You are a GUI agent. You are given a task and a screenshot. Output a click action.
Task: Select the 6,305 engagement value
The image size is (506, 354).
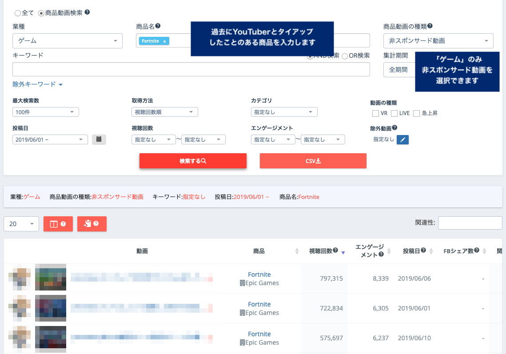[x=381, y=308]
